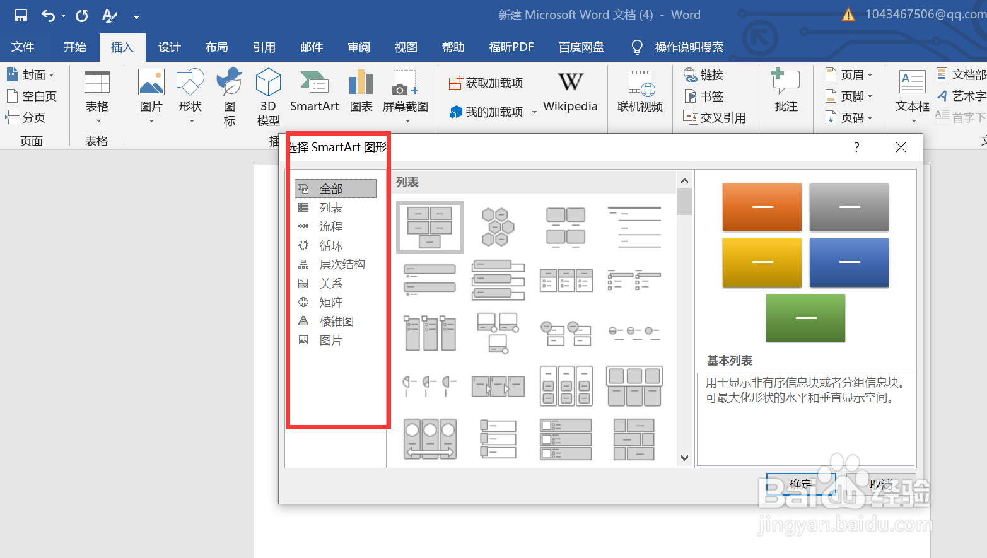
Task: Add a Comment with the 批注 button
Action: tap(786, 91)
